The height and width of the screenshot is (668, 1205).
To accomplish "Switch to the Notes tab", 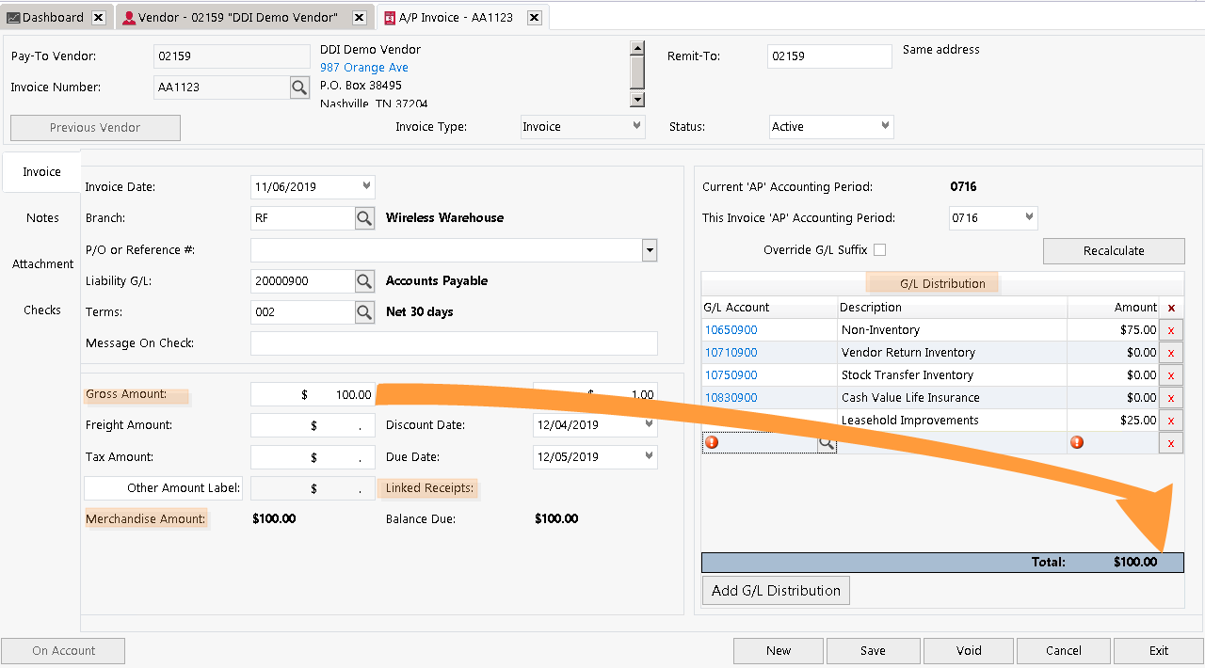I will click(41, 217).
